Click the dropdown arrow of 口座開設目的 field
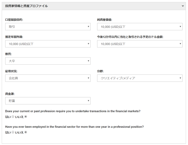 tap(88, 27)
